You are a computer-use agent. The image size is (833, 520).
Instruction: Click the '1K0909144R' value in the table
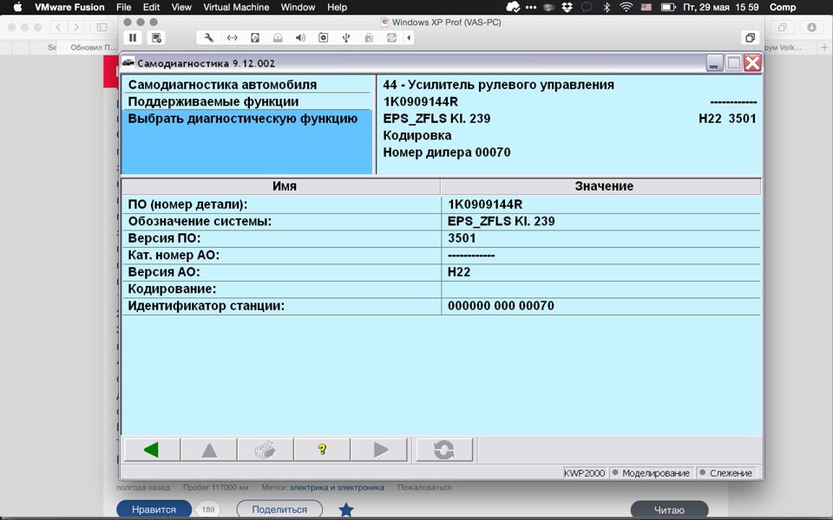tap(485, 205)
